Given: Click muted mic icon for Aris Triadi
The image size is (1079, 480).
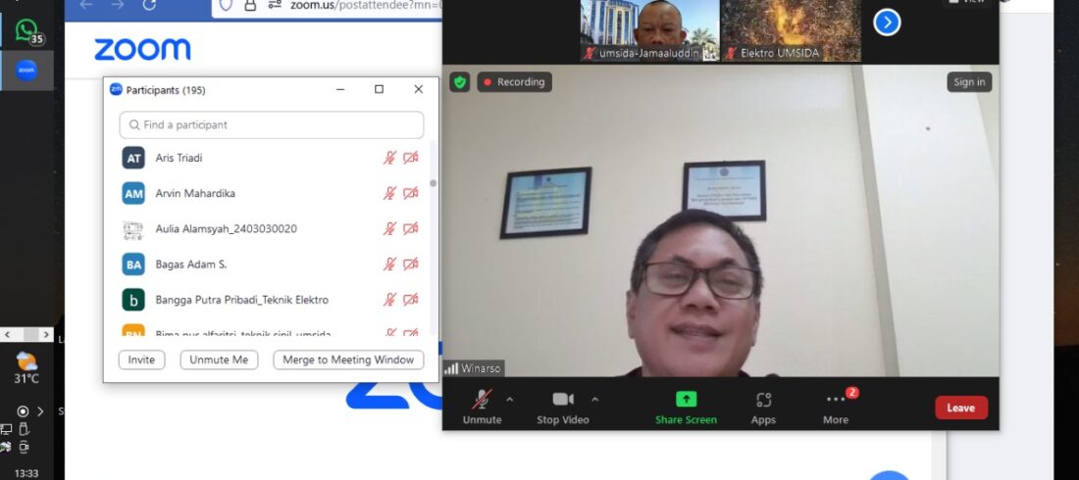Looking at the screenshot, I should (x=390, y=158).
